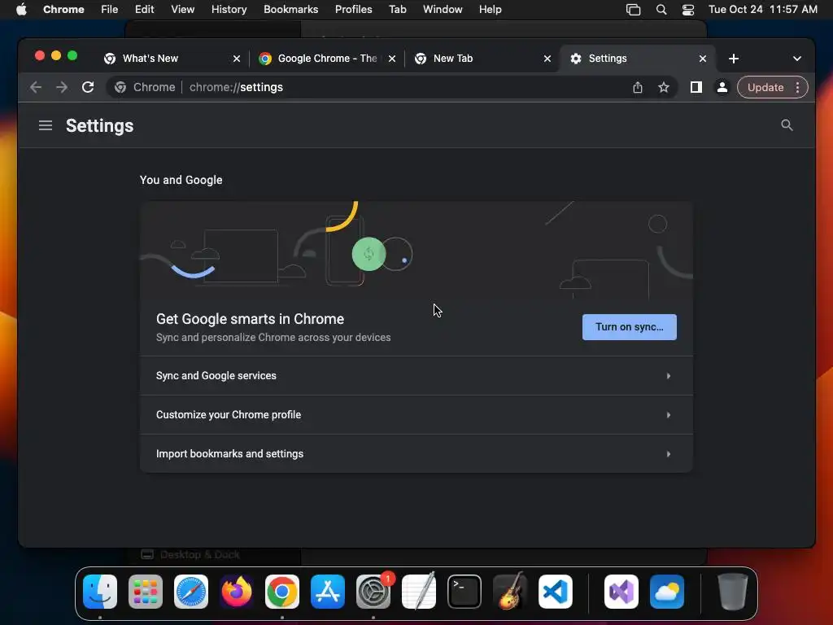Viewport: 833px width, 625px height.
Task: Close the Google Chrome tab
Action: [392, 59]
